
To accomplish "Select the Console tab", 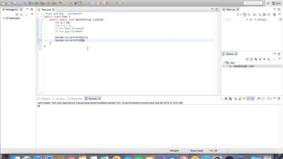I will 92,98.
